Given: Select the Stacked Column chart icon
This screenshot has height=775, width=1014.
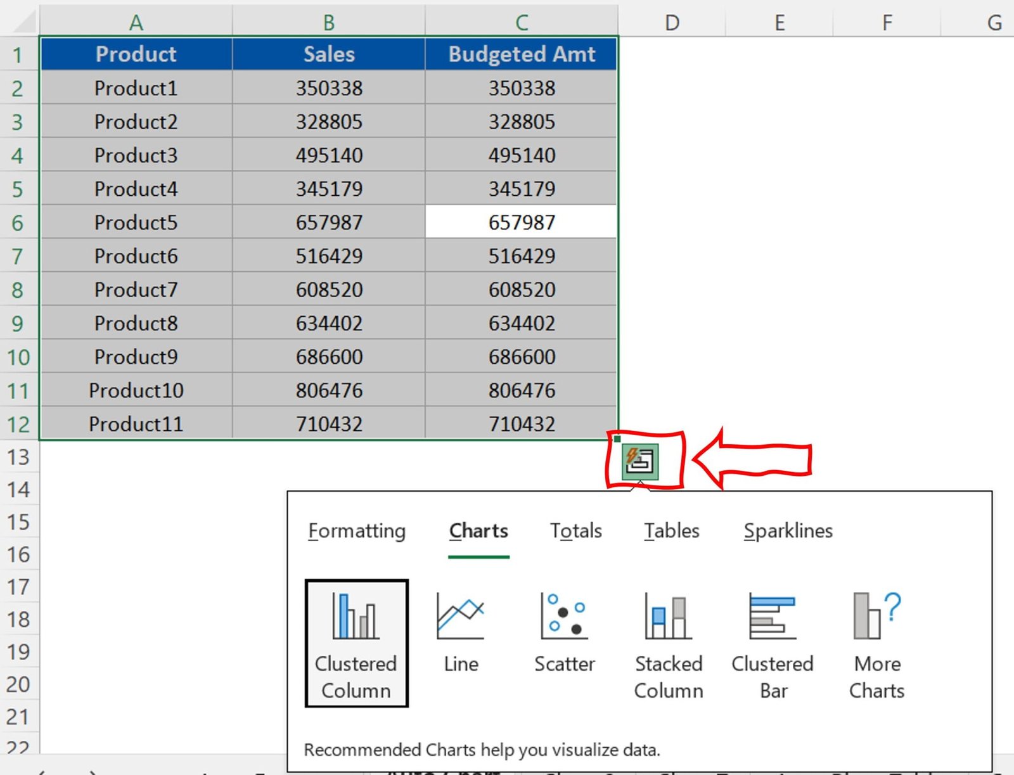Looking at the screenshot, I should (x=668, y=643).
